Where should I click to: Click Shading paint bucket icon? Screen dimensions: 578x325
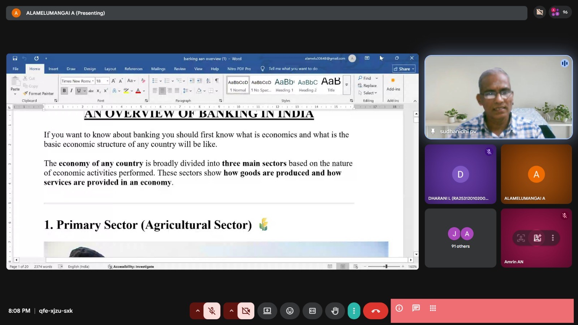199,91
